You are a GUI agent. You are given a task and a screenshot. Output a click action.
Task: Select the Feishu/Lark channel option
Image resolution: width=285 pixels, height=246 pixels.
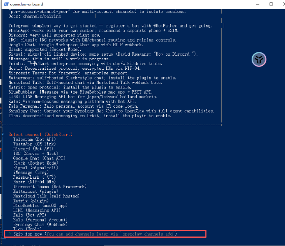[x=34, y=177]
